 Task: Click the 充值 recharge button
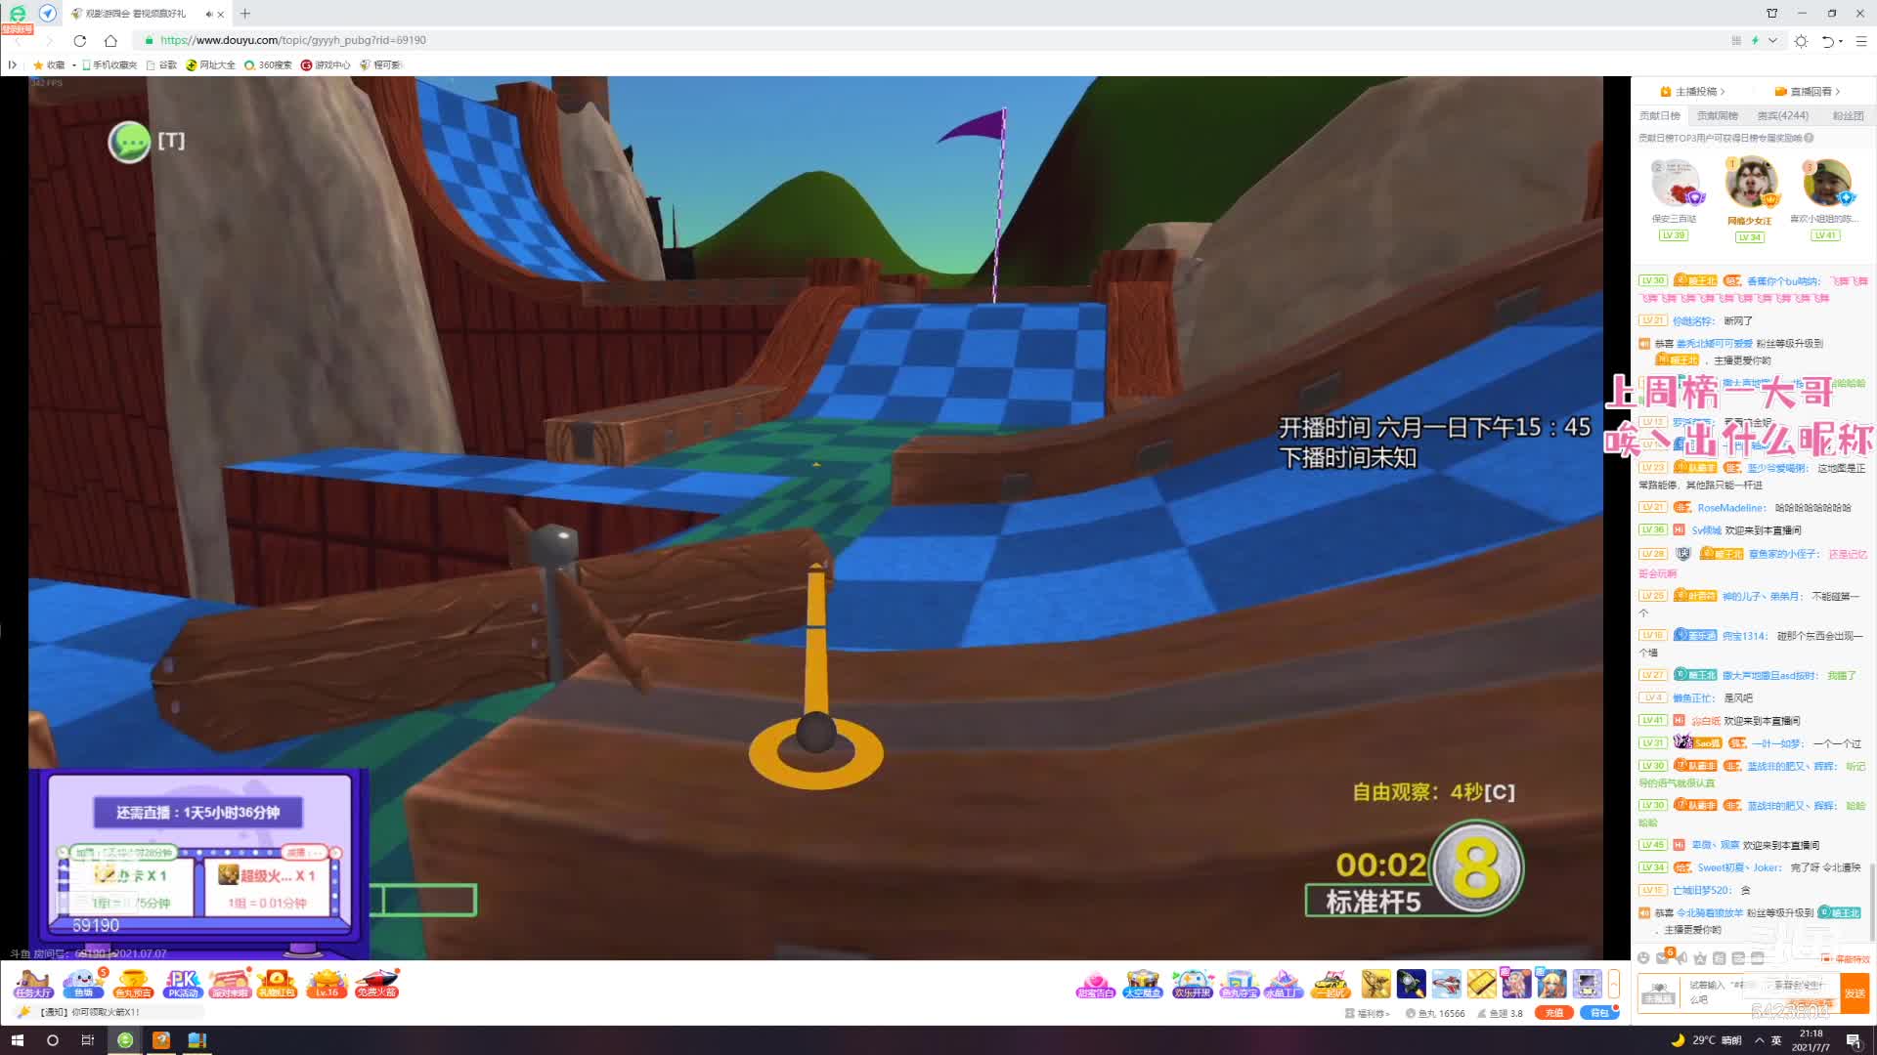1553,1013
